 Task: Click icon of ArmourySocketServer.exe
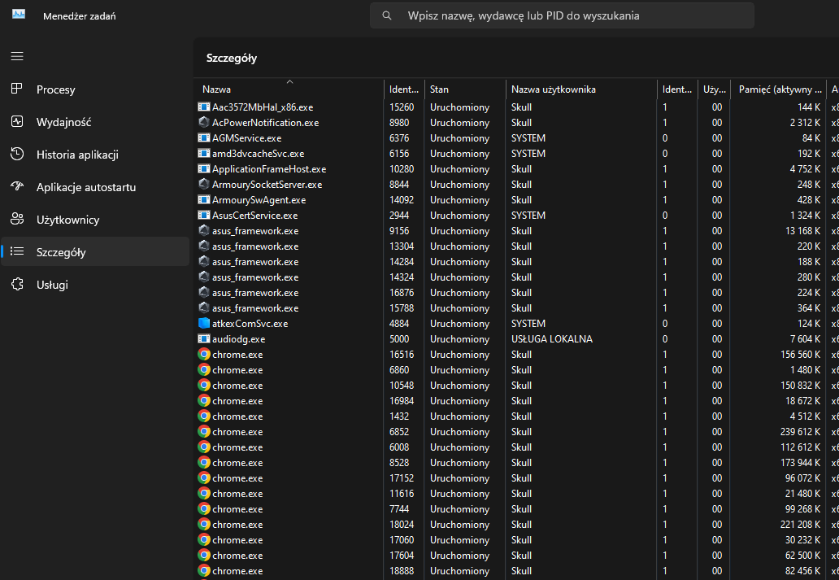tap(204, 184)
